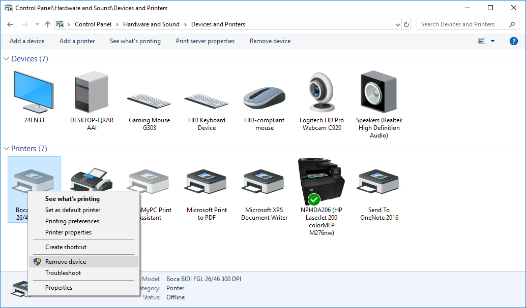Select the Send To OneNote 2016 printer icon
Image resolution: width=526 pixels, height=308 pixels.
point(379,181)
